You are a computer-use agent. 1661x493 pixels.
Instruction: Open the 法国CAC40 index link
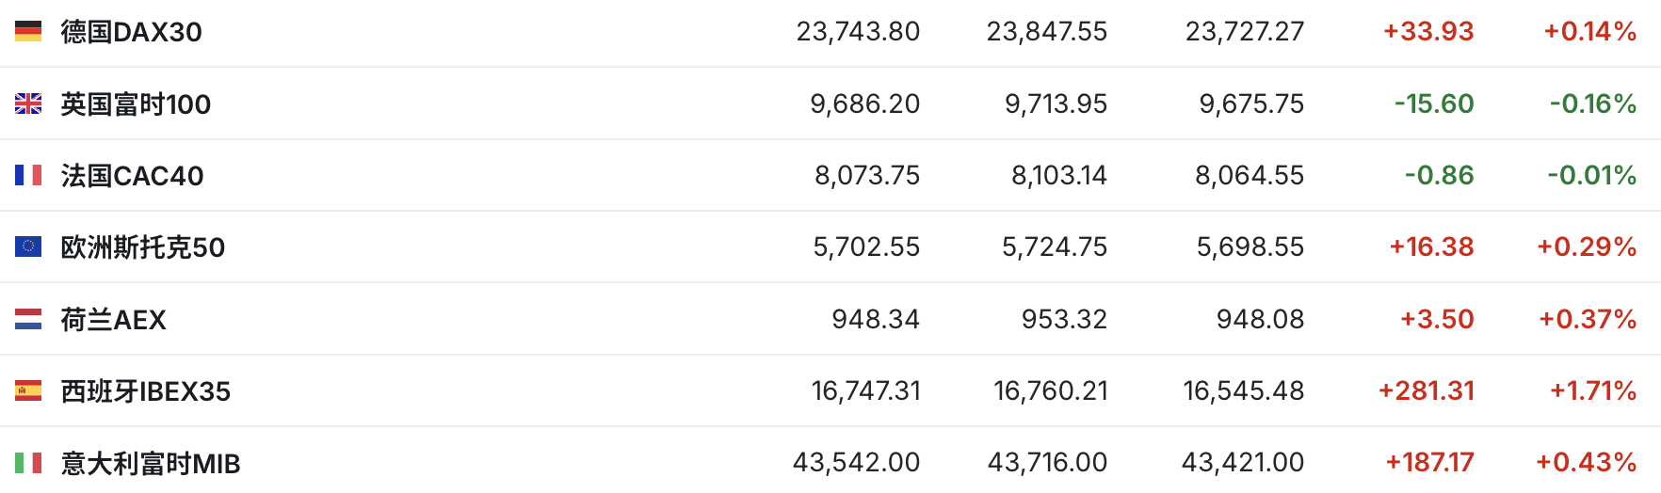coord(132,176)
